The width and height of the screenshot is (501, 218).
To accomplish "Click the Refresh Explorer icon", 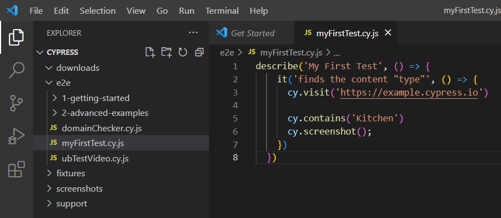I will point(183,52).
